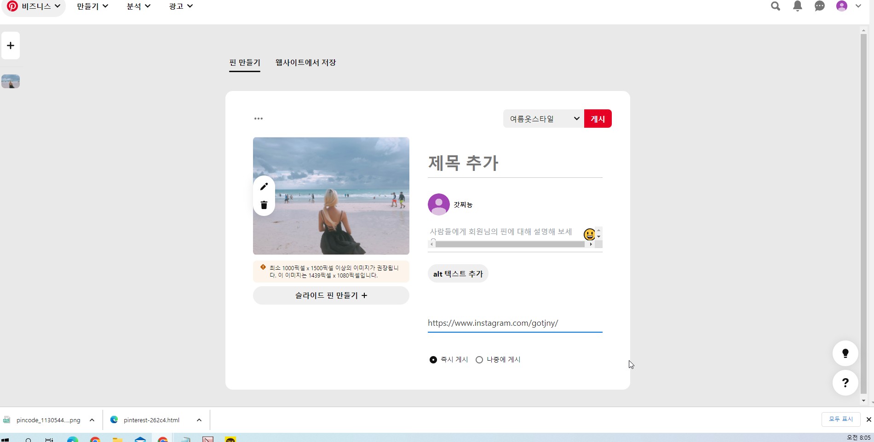The height and width of the screenshot is (442, 874).
Task: Click the 갓찌농 profile avatar
Action: [x=439, y=204]
